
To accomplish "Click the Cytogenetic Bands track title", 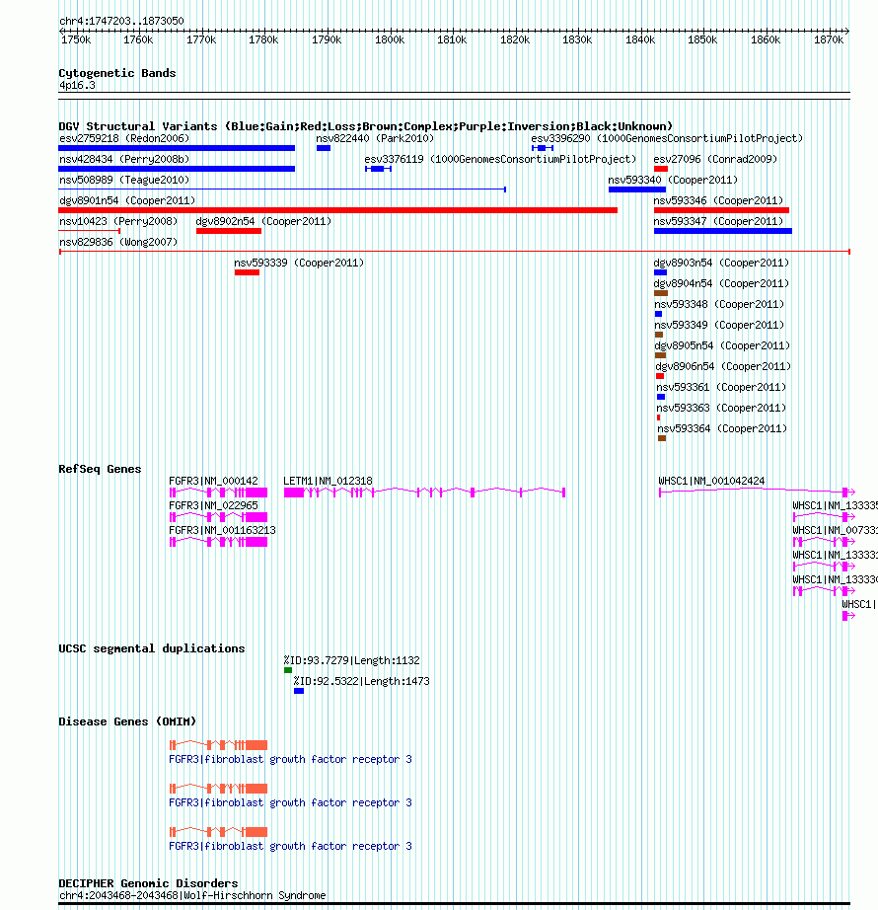I will [117, 73].
